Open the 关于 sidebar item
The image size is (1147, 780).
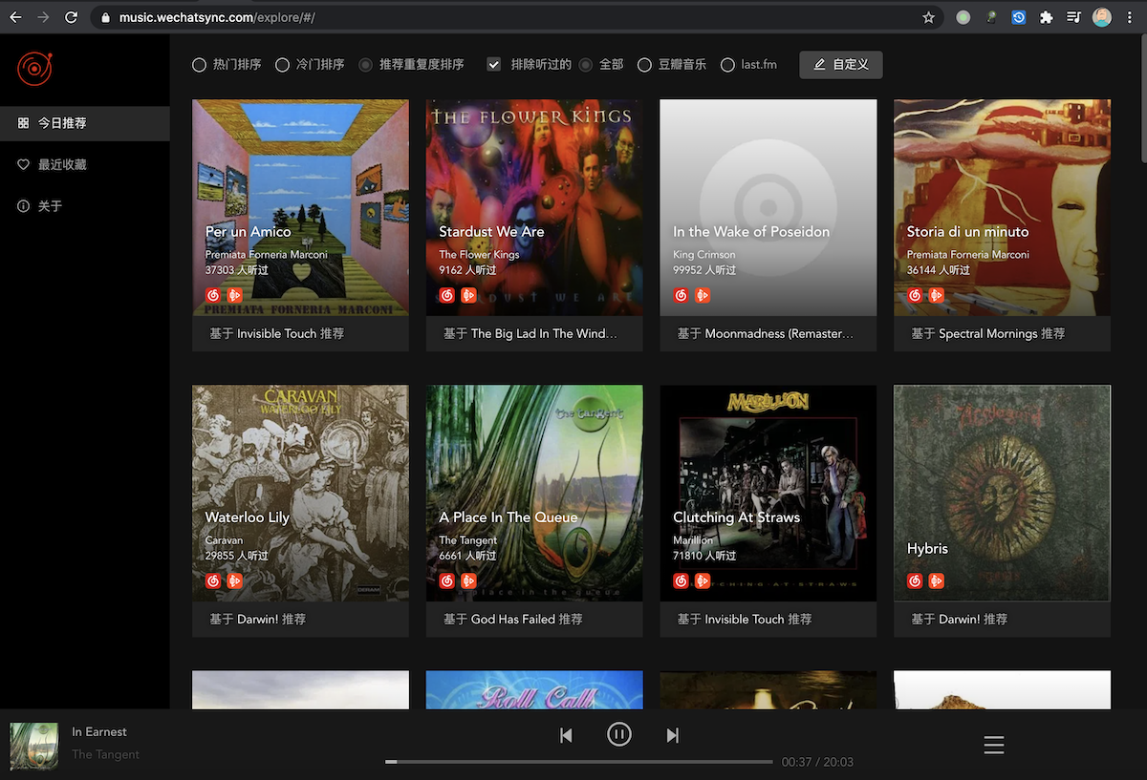(50, 206)
